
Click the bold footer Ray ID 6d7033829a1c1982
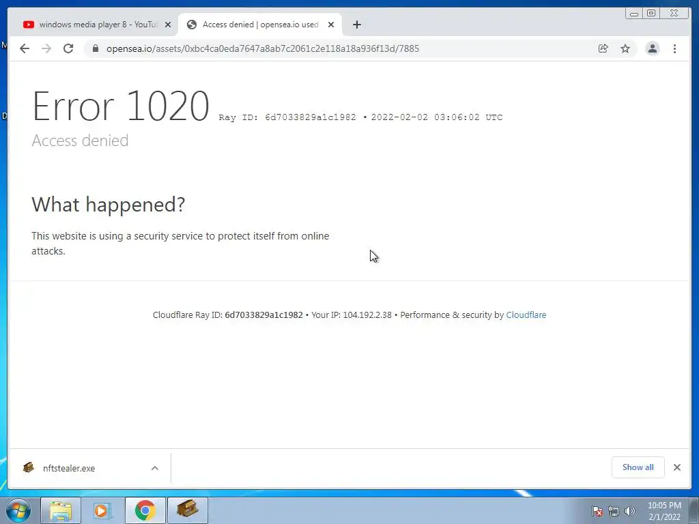(x=264, y=315)
